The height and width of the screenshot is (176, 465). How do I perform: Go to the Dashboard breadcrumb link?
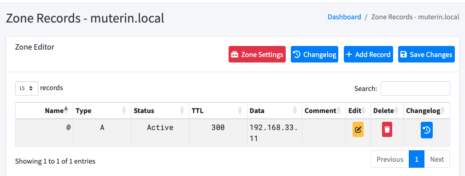[344, 17]
